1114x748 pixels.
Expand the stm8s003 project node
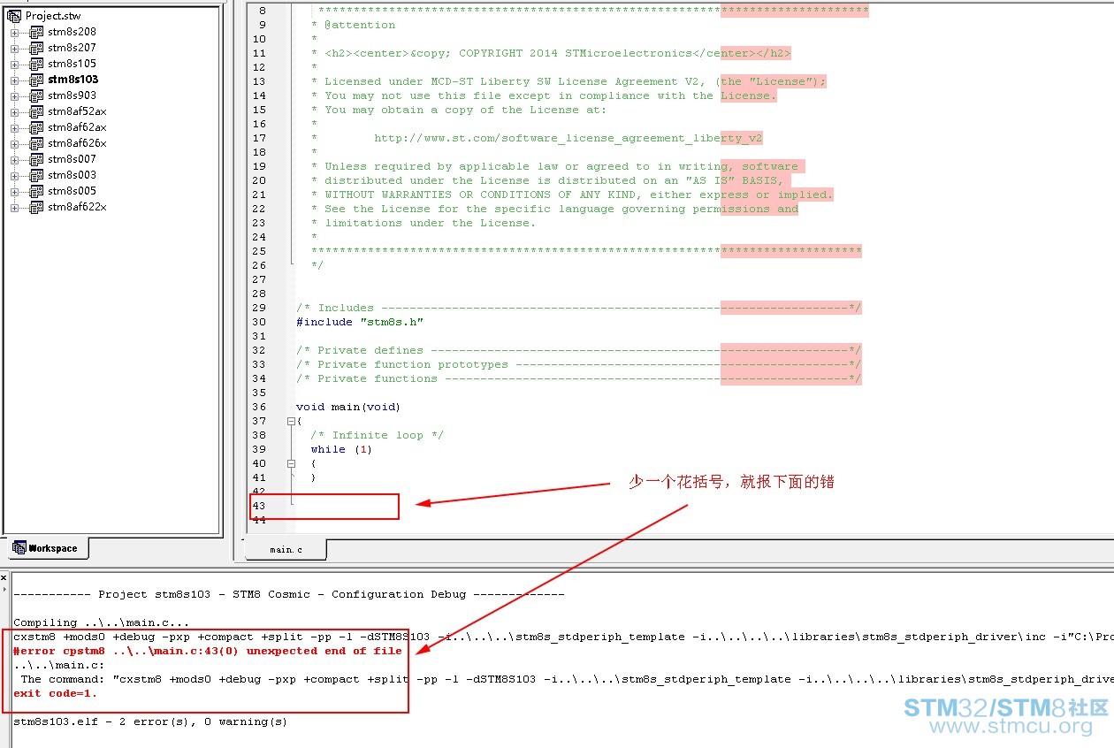pyautogui.click(x=14, y=176)
